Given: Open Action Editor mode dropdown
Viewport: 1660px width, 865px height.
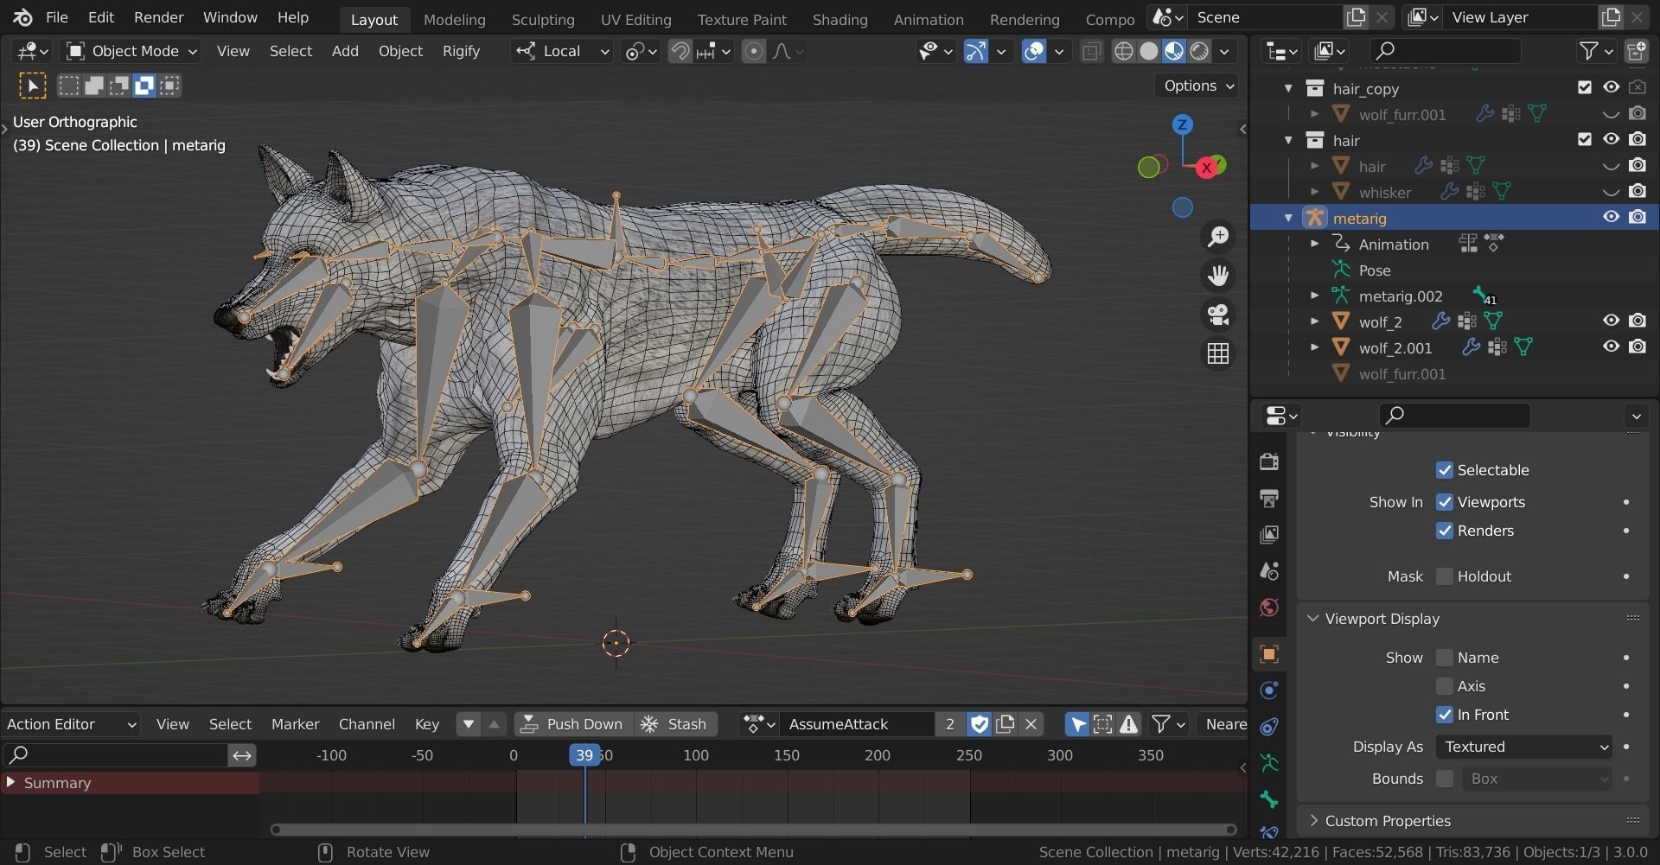Looking at the screenshot, I should click(71, 724).
